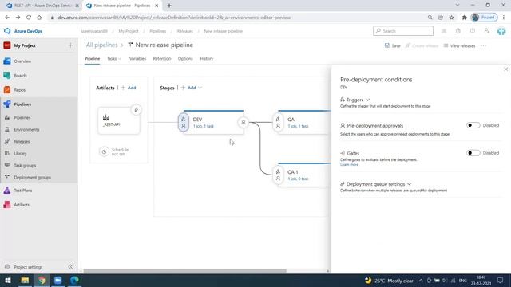The width and height of the screenshot is (511, 287).
Task: Open QA 1 stage pre-deployment conditions icon
Action: pyautogui.click(x=278, y=175)
